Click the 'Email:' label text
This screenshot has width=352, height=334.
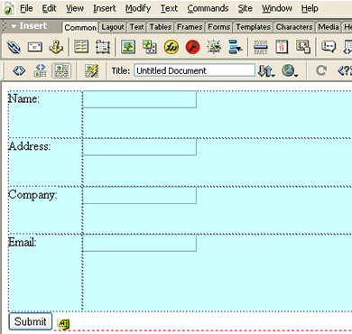[x=23, y=242]
